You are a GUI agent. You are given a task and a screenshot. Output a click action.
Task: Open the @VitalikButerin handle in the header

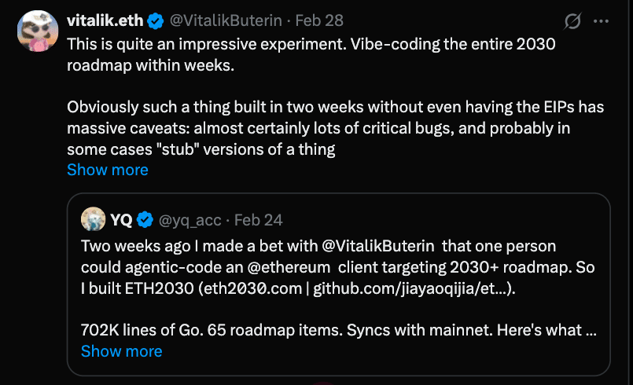[226, 20]
